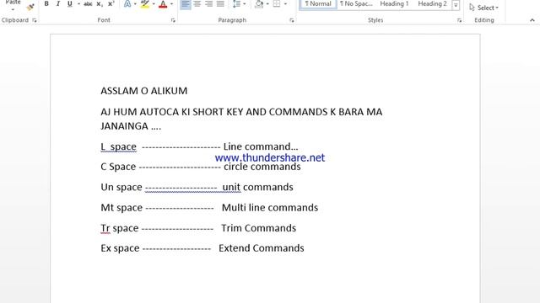540x303 pixels.
Task: Click 'Extend Commands' text
Action: pos(262,248)
